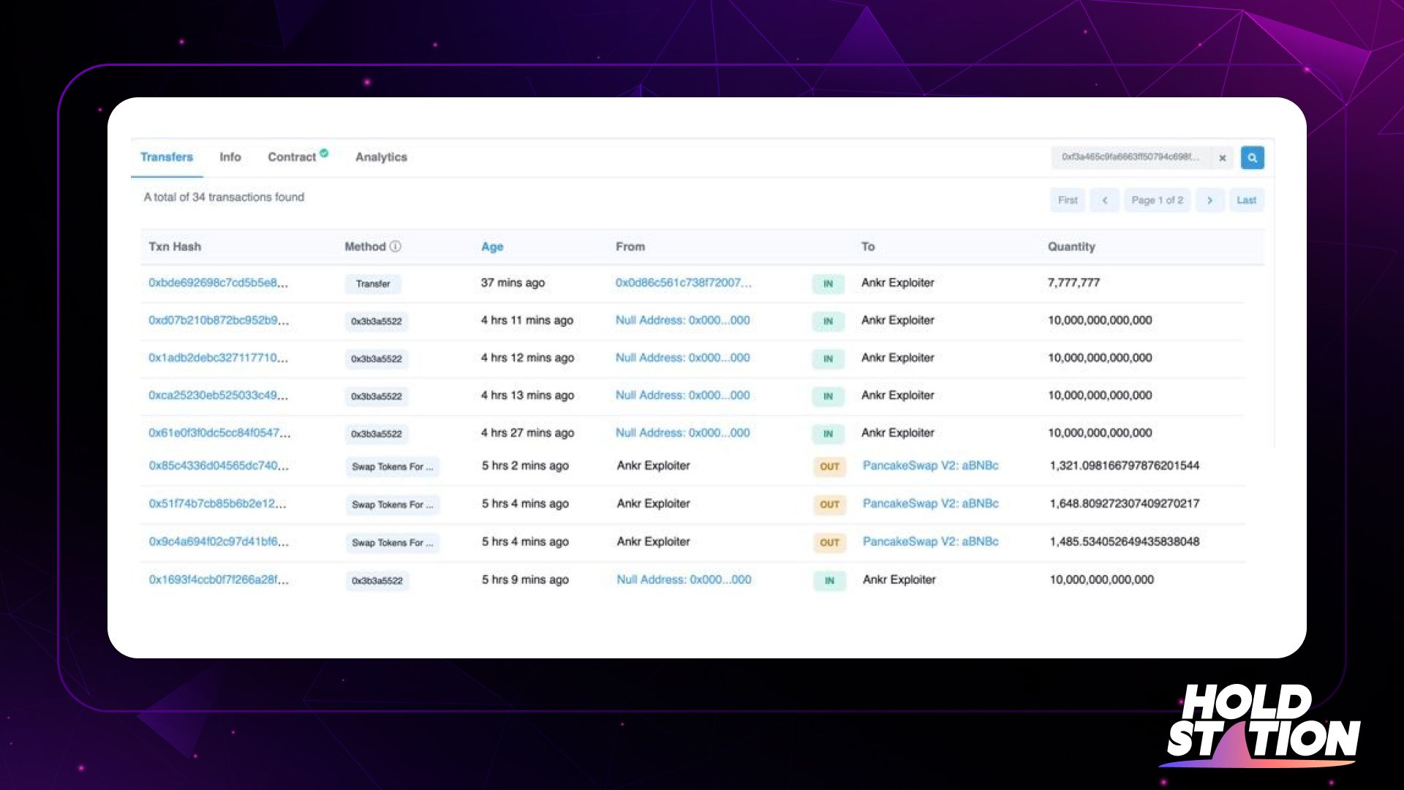This screenshot has width=1404, height=790.
Task: Click the Last page button
Action: [x=1246, y=200]
